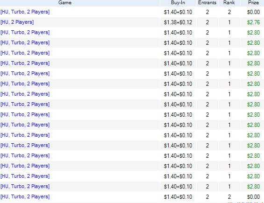
Task: Open the third row [HU, Turbo, 2 Players] link
Action: (x=25, y=33)
